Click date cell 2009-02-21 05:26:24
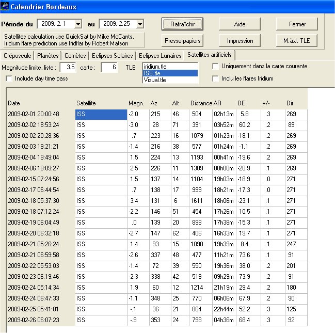This screenshot has width=335, height=333. click(x=34, y=244)
